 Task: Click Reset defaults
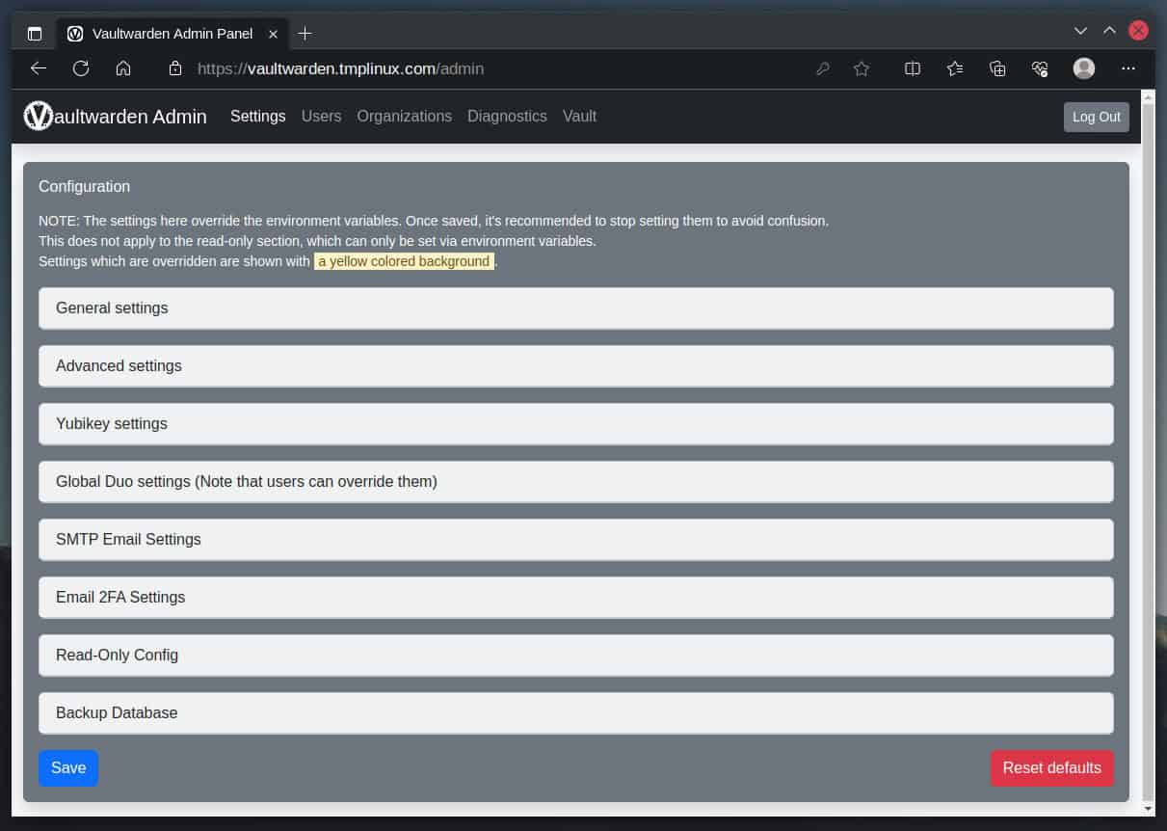pyautogui.click(x=1051, y=767)
